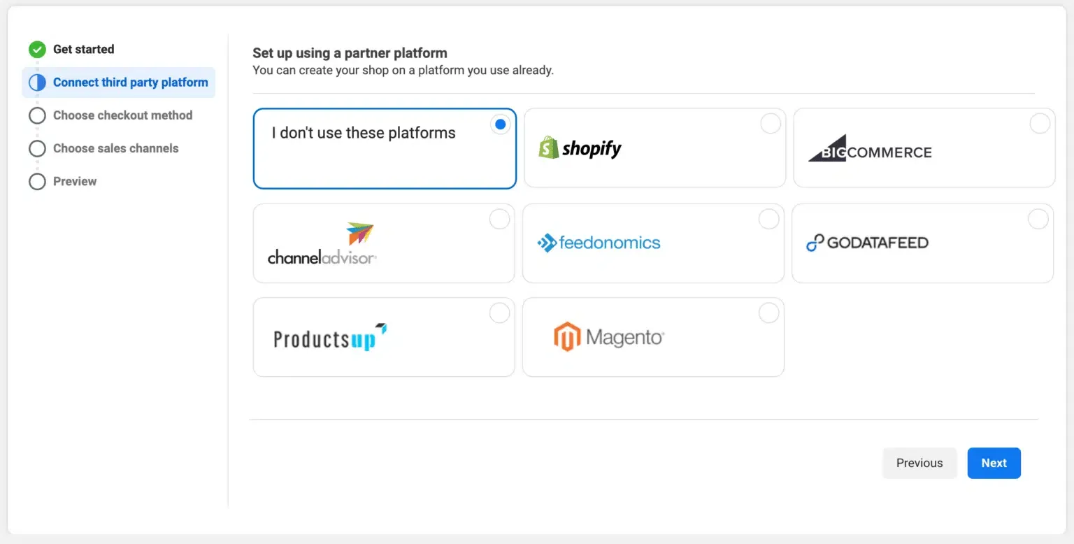Click the I don't use these platforms card
Viewport: 1074px width, 544px height.
click(384, 148)
